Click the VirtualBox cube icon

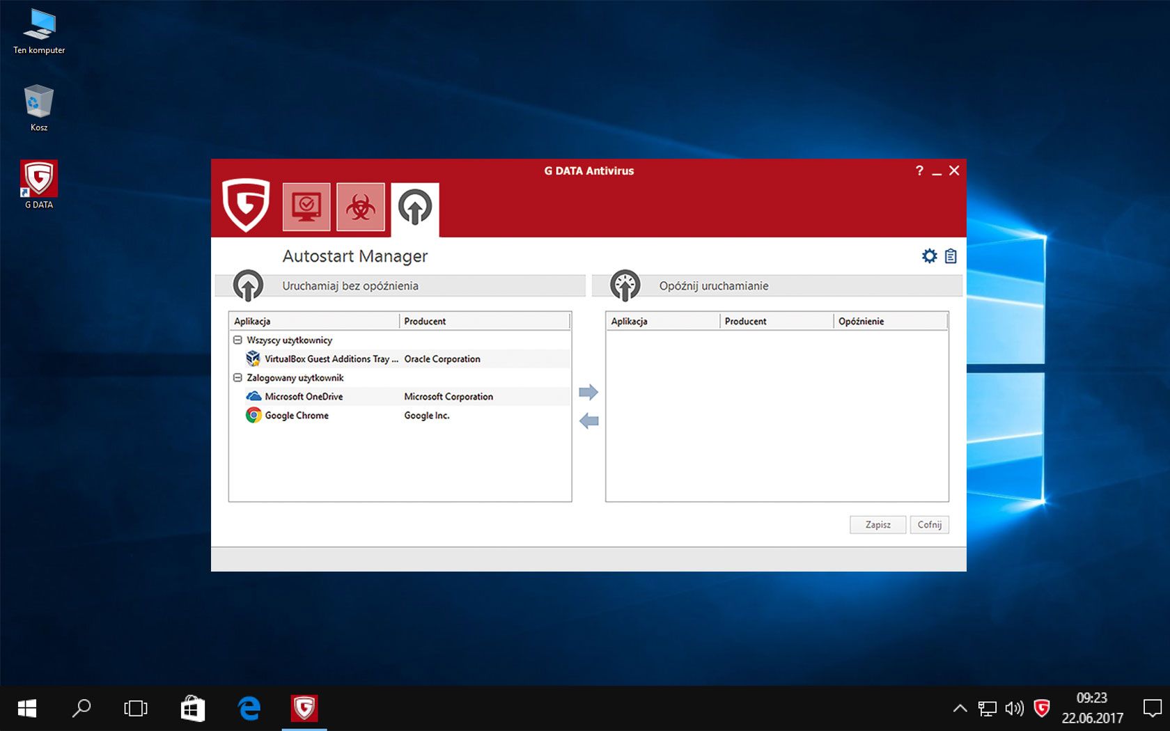coord(253,359)
